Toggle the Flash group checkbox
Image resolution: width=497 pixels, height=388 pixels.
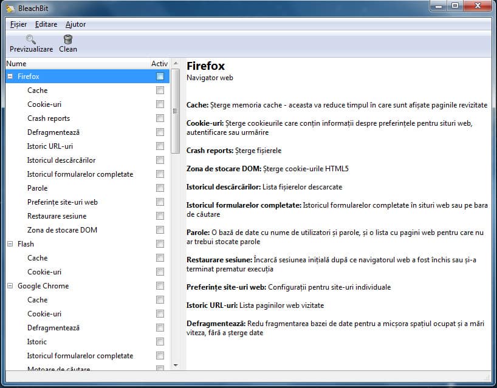160,244
